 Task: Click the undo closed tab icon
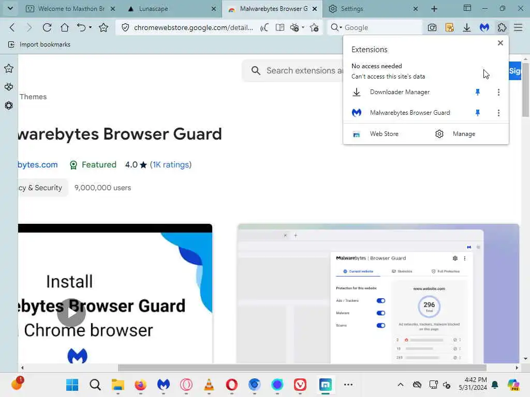pos(81,28)
